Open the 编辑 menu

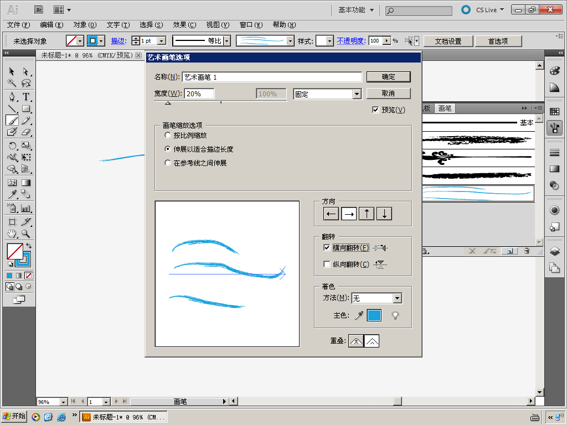(x=51, y=25)
